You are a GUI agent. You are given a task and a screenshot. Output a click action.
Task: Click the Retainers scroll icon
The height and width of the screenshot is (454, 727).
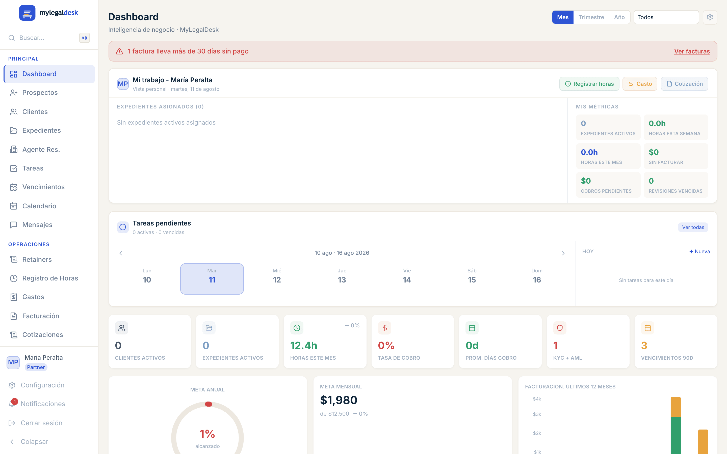coord(14,260)
